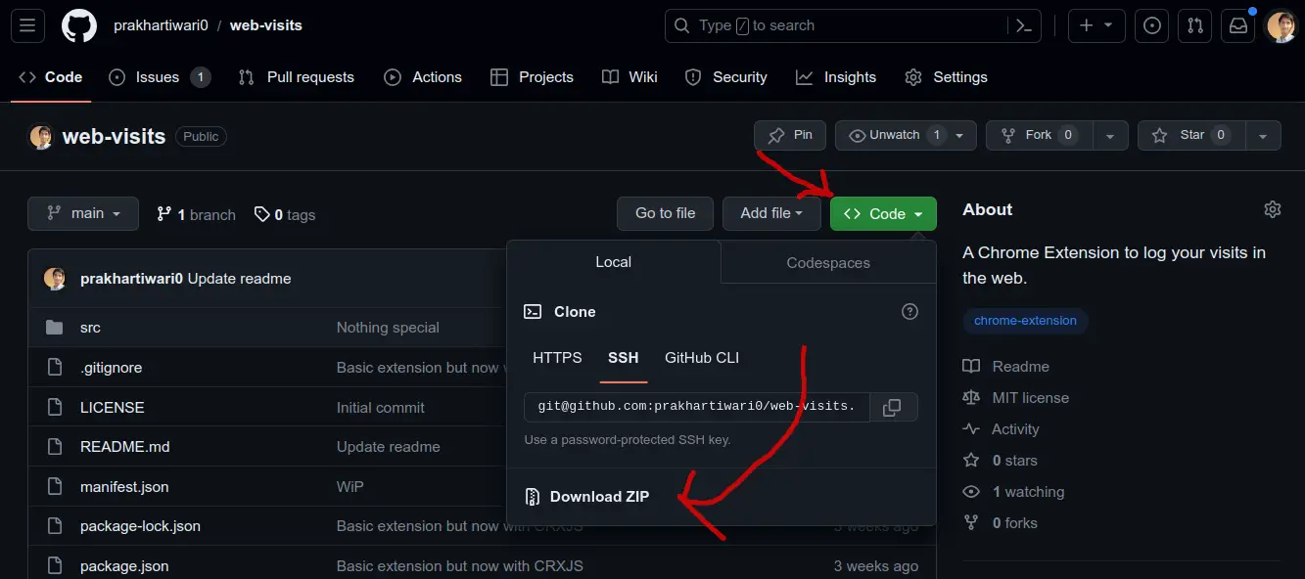The image size is (1305, 579).
Task: Open the 0 tags link
Action: click(285, 214)
